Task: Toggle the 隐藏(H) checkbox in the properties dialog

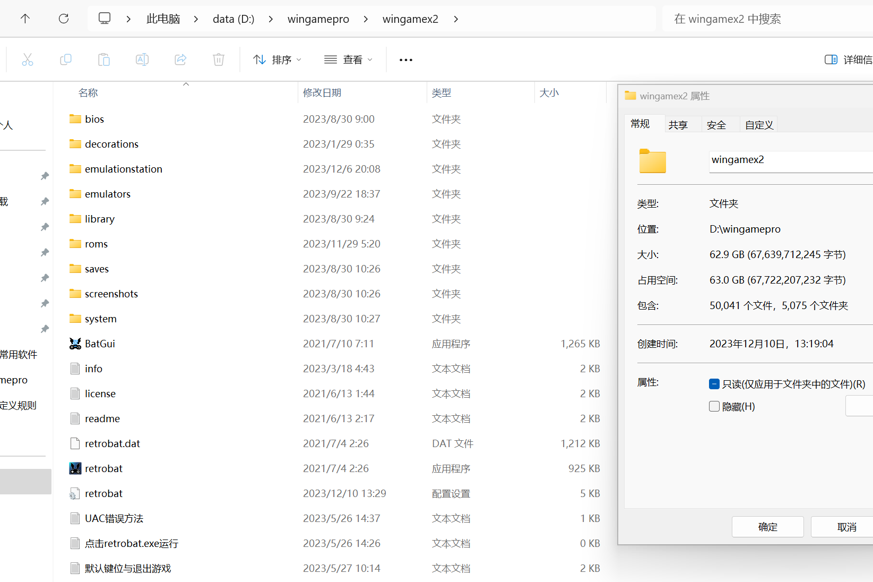Action: [x=714, y=406]
